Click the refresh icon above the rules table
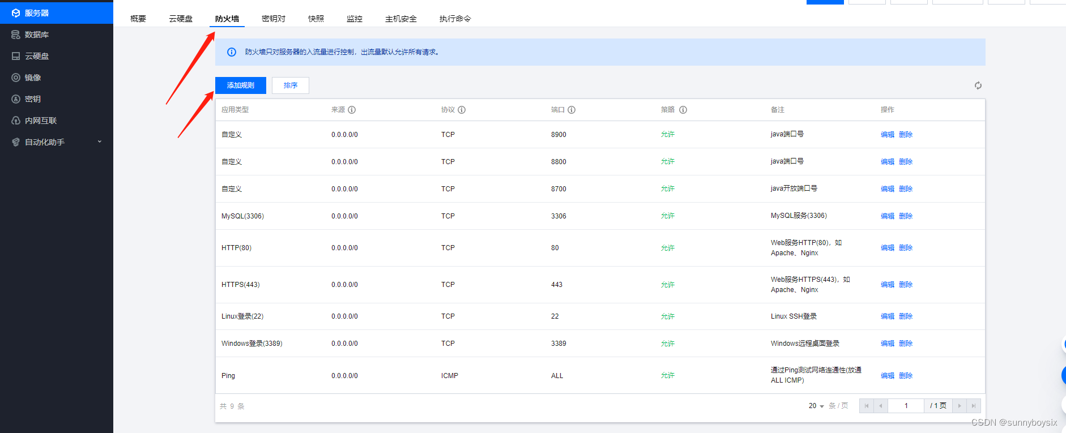 (x=978, y=85)
